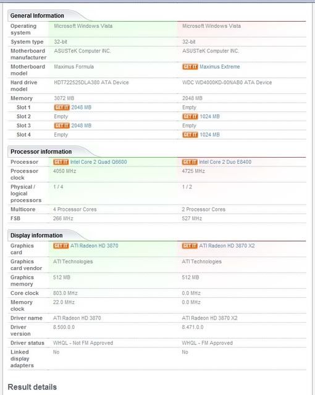Click the 527 MHz FSB value

(192, 218)
